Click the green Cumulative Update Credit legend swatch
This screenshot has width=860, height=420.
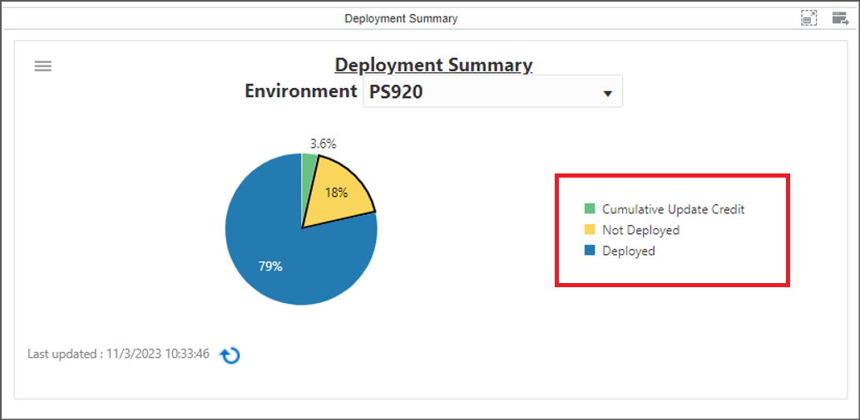(590, 208)
